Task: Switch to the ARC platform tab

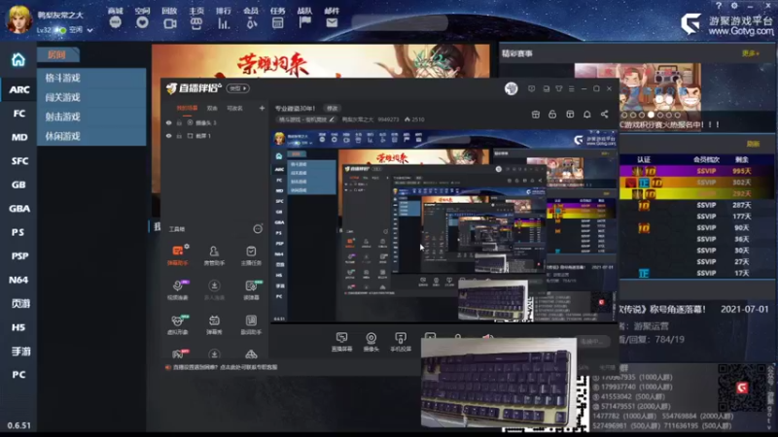Action: (x=18, y=89)
